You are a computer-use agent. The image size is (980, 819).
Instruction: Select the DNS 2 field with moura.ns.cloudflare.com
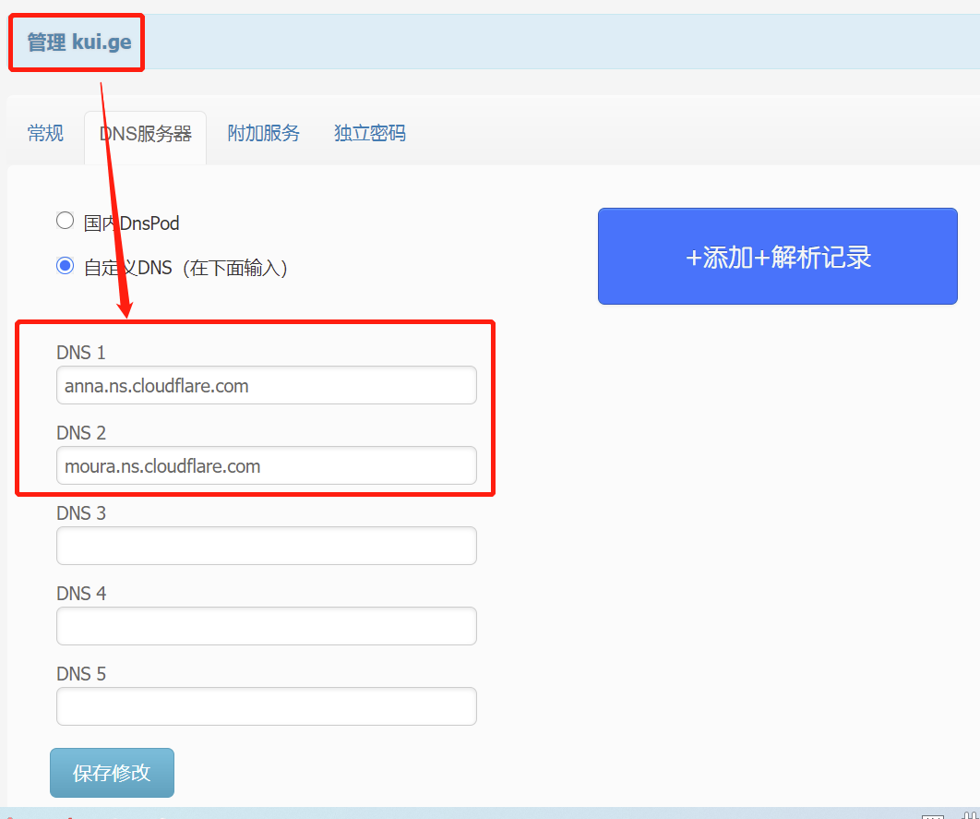[x=266, y=465]
